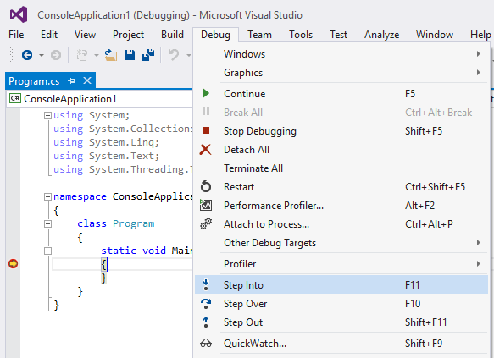Click the 'Program' class name in code
This screenshot has height=358, width=494.
point(134,223)
